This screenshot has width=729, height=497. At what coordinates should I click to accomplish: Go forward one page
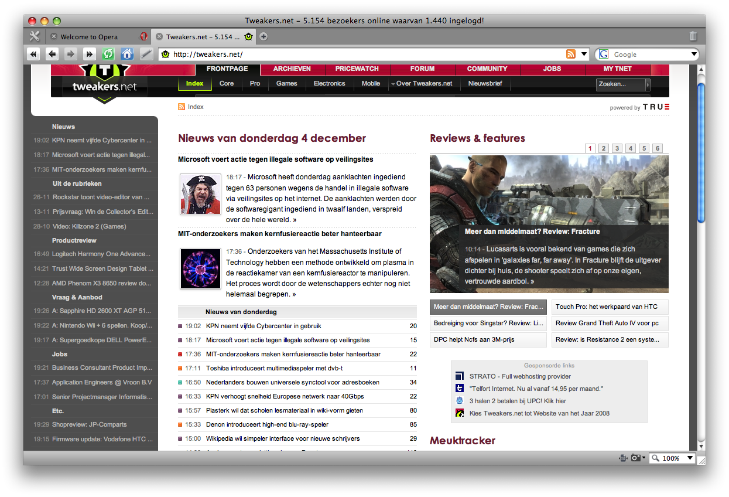(70, 55)
